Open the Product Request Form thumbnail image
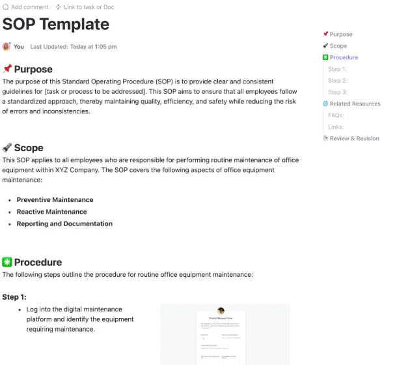The image size is (395, 372). (x=225, y=334)
